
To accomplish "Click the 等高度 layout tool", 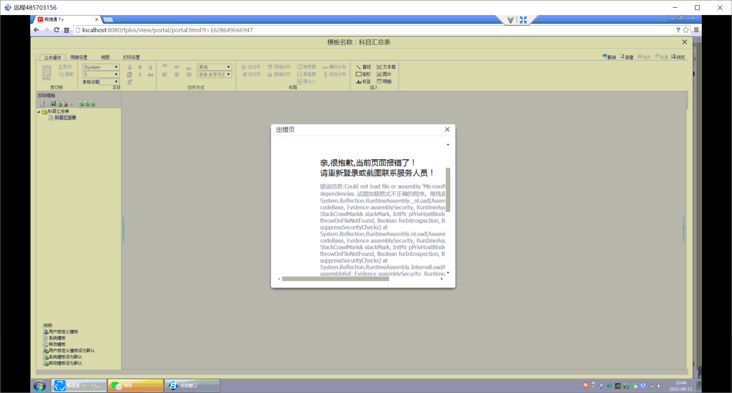I will point(306,74).
